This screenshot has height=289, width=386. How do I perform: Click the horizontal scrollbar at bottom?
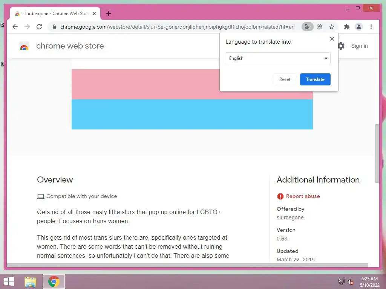(x=188, y=265)
